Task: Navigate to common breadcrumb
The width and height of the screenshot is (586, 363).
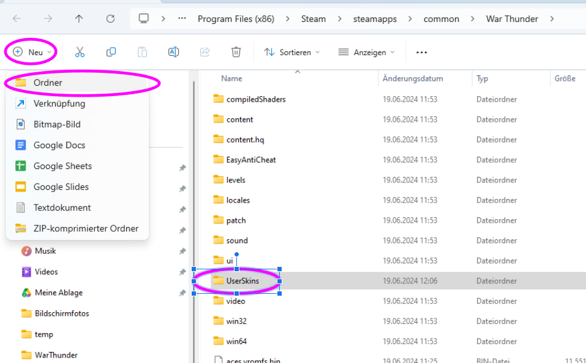Action: (x=441, y=19)
